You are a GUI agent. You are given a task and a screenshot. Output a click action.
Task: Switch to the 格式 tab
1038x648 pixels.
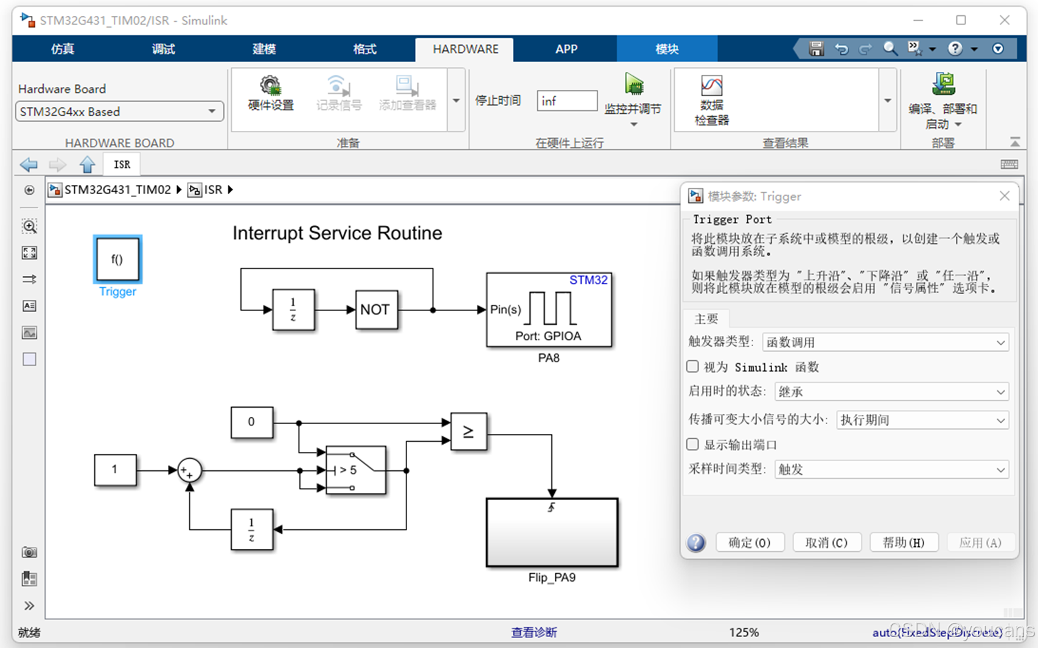click(x=364, y=49)
